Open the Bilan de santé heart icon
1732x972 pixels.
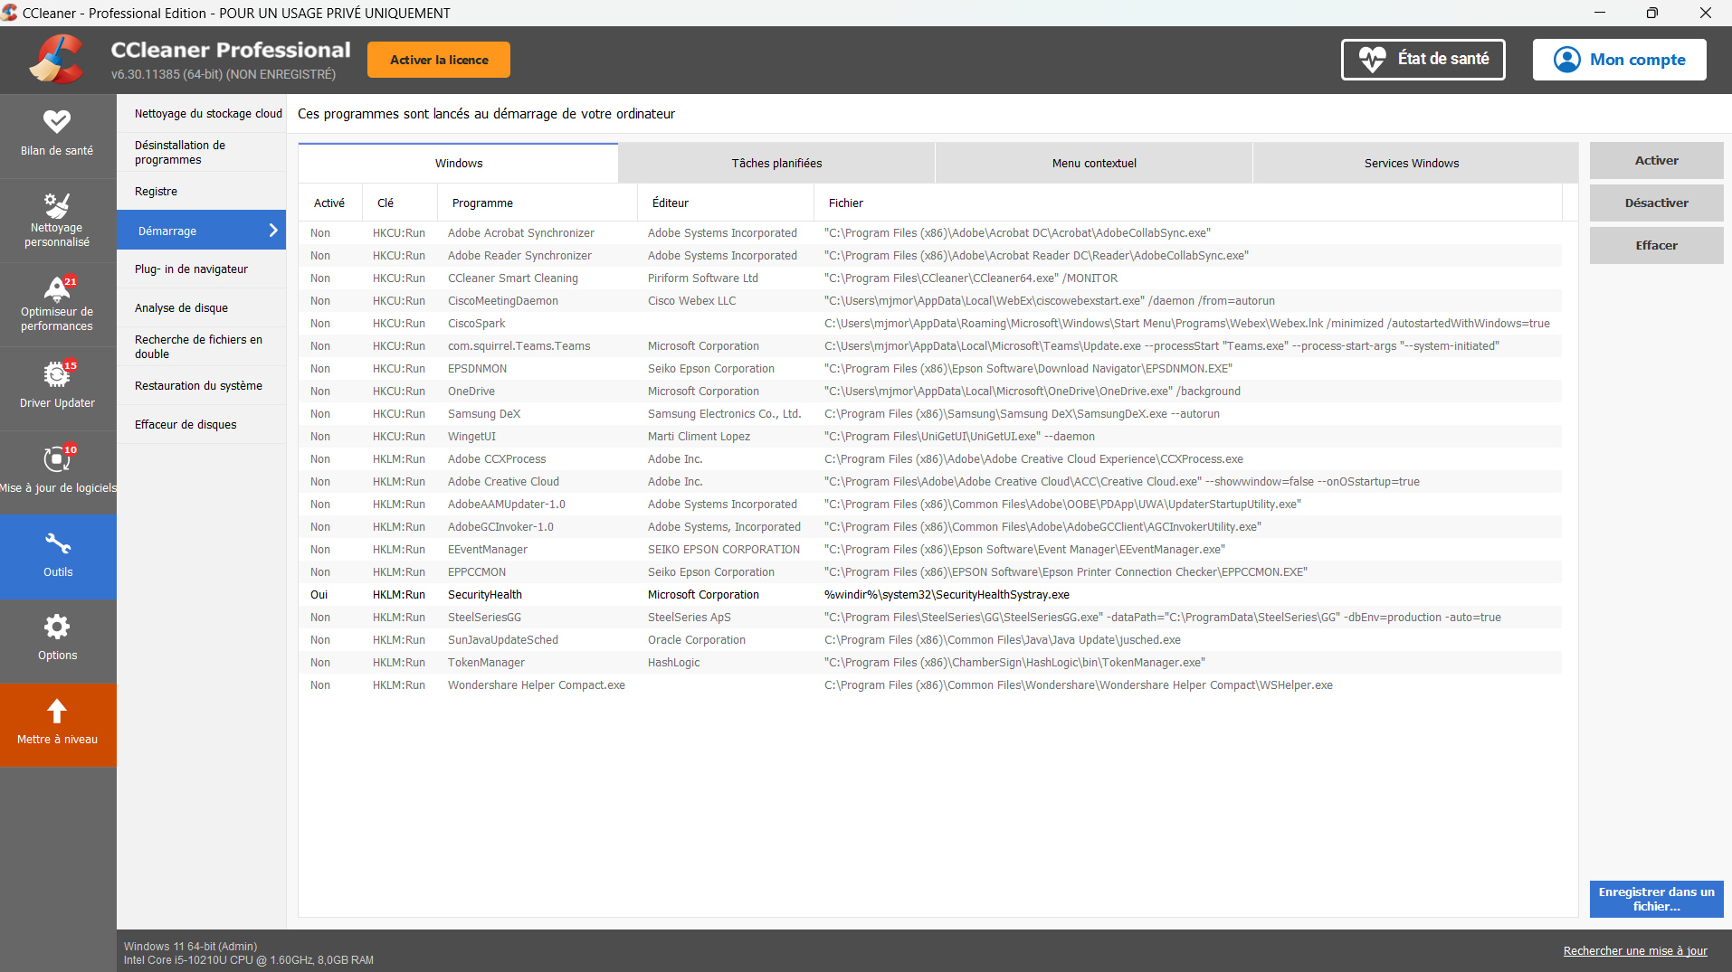tap(57, 122)
